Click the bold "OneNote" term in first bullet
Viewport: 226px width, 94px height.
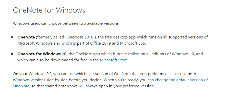(26, 37)
